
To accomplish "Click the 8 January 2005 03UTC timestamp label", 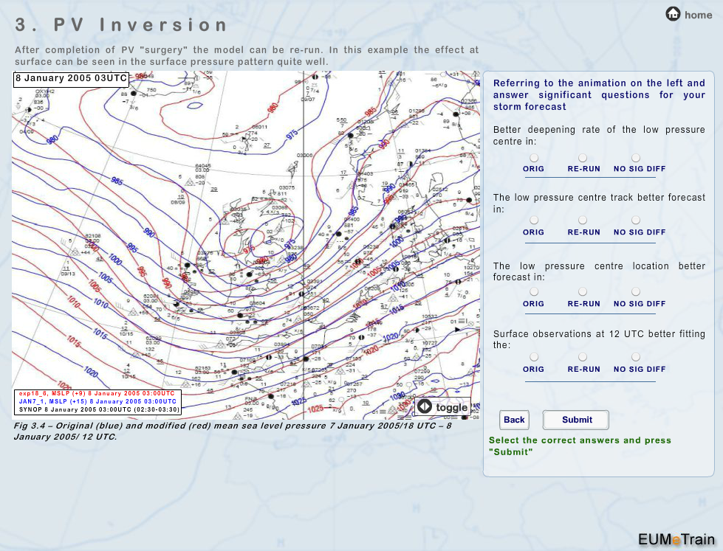I will [x=71, y=78].
